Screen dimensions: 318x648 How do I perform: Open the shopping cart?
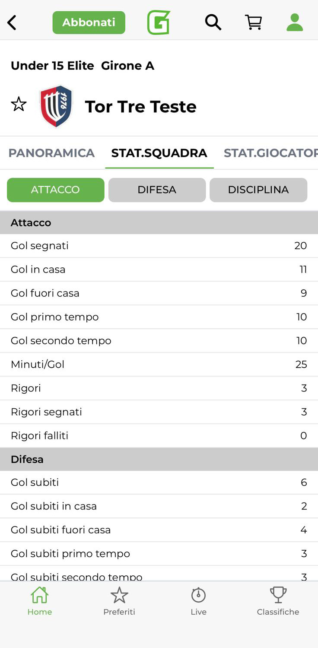(x=254, y=22)
